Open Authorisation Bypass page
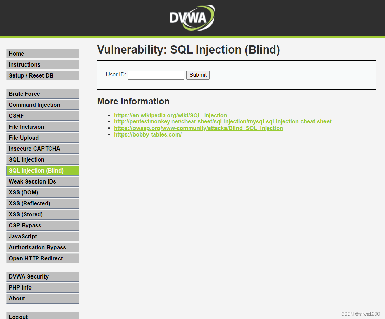The height and width of the screenshot is (319, 385). coord(42,247)
